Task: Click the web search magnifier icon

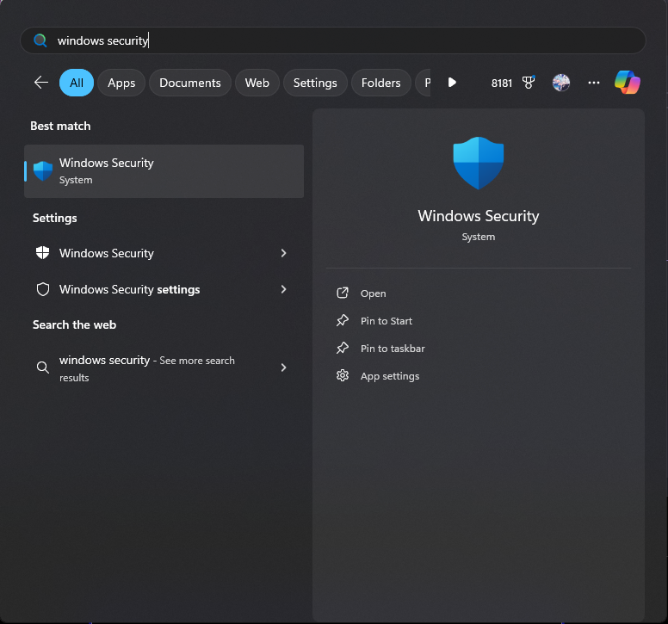Action: pyautogui.click(x=42, y=368)
